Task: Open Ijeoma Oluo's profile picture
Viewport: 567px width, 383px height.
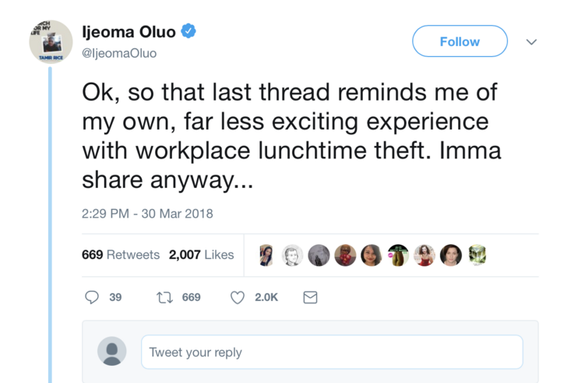Action: pos(51,41)
